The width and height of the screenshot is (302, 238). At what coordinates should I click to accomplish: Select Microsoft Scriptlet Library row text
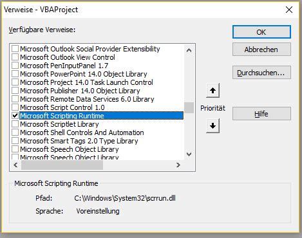pyautogui.click(x=59, y=124)
